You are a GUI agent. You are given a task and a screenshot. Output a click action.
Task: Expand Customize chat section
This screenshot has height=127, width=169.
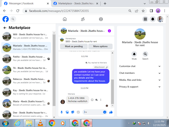(x=140, y=66)
